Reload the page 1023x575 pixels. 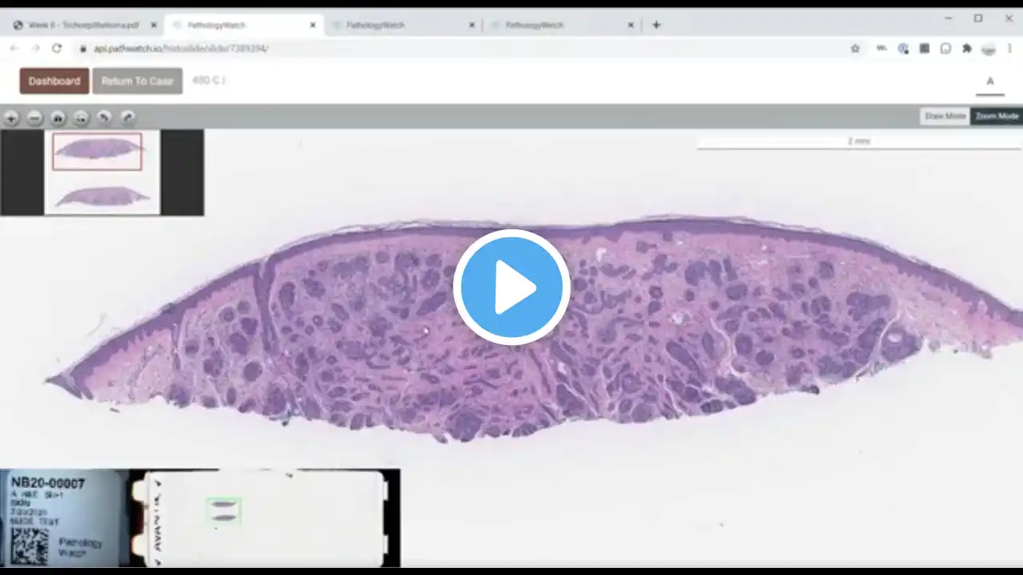[57, 49]
